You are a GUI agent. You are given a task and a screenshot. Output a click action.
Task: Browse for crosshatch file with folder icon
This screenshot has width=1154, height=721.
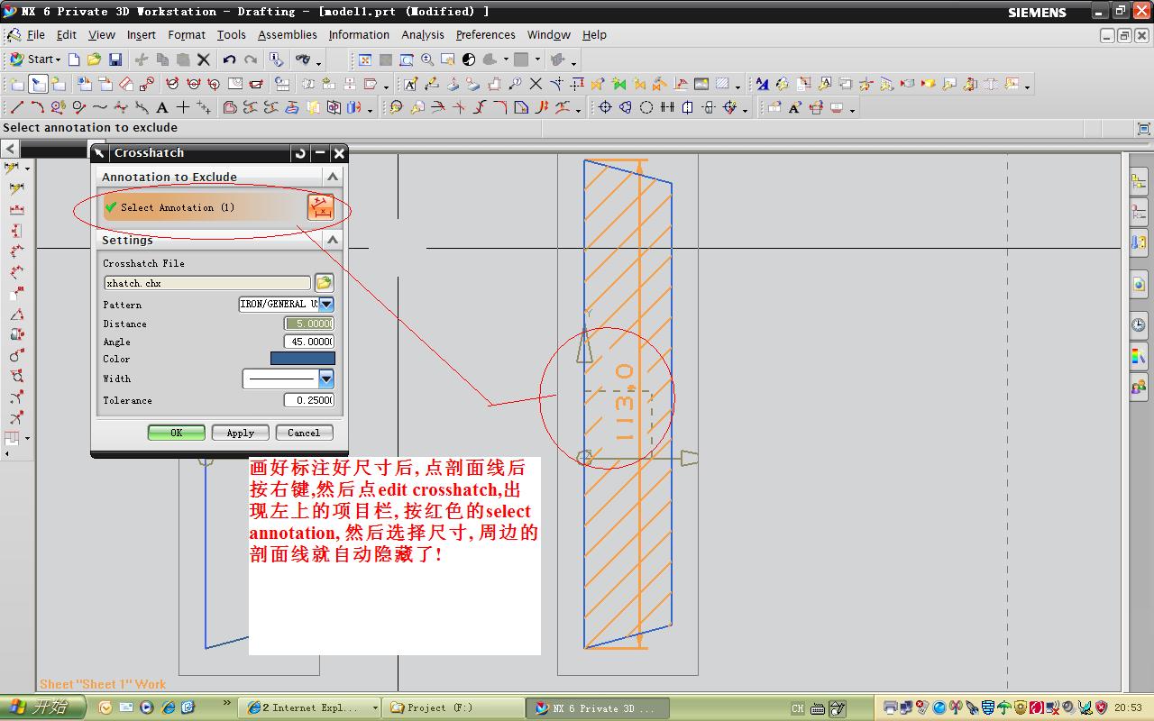pyautogui.click(x=324, y=283)
